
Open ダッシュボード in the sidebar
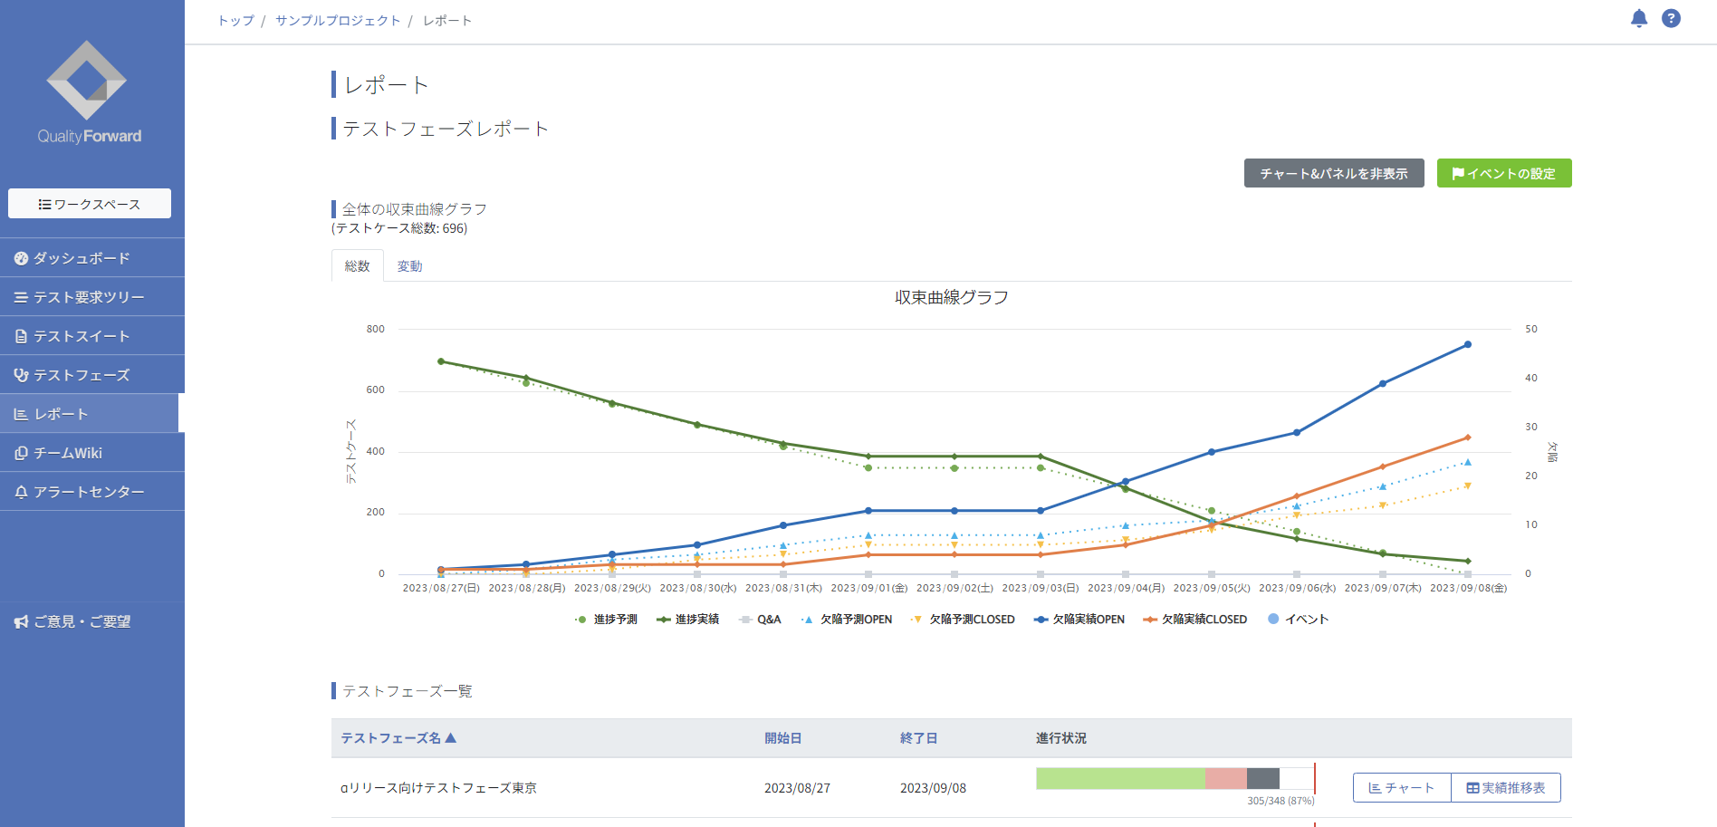(x=91, y=258)
